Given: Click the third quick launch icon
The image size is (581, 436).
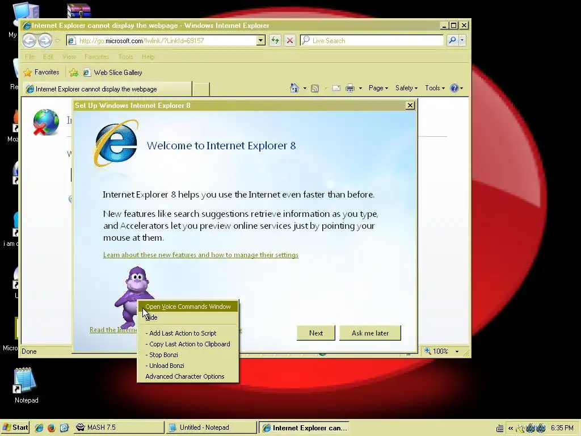Looking at the screenshot, I should point(64,427).
